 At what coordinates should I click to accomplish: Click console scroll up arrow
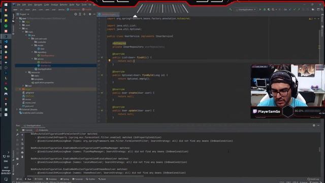pos(22,135)
